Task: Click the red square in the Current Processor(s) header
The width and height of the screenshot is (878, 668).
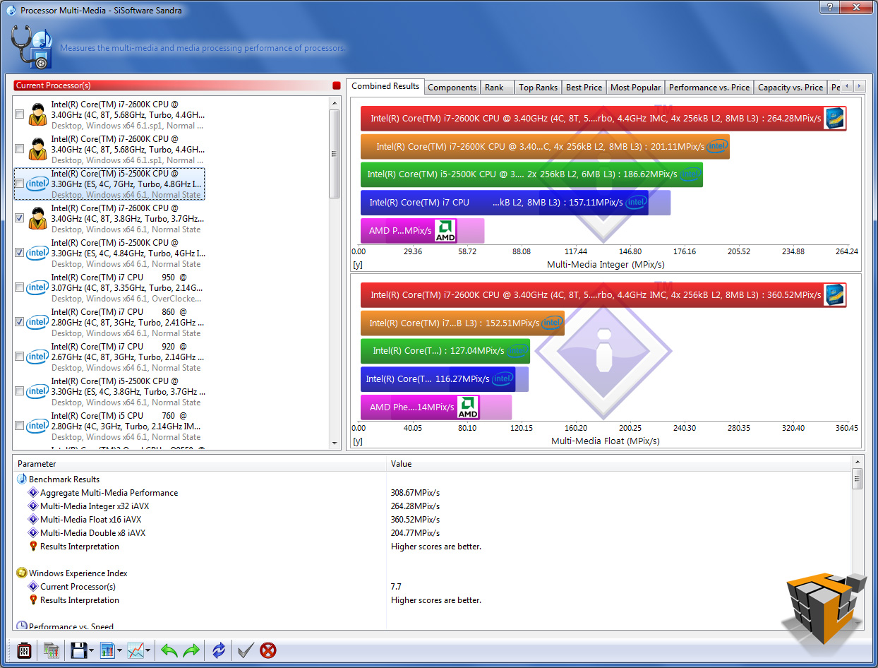Action: [x=336, y=85]
